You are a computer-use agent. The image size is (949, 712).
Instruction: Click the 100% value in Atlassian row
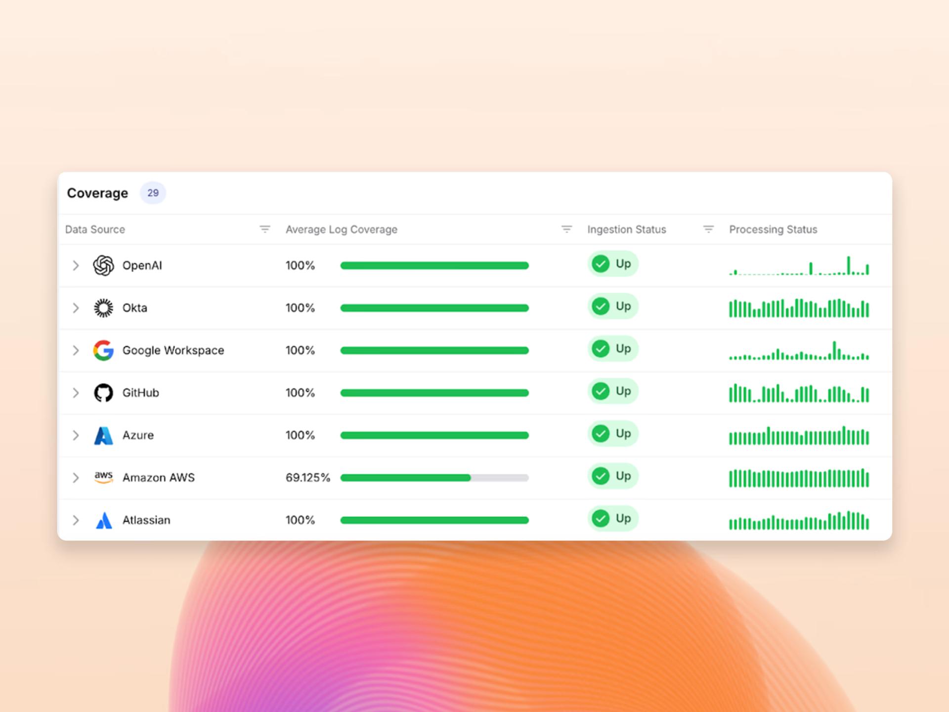(300, 520)
